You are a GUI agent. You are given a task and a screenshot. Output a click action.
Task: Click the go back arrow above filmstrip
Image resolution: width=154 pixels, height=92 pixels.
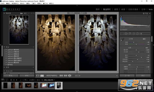pos(14,80)
